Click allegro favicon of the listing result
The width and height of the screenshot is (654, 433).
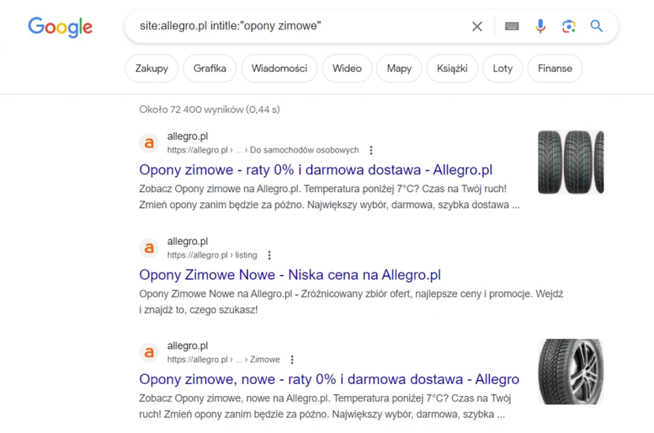[x=149, y=248]
